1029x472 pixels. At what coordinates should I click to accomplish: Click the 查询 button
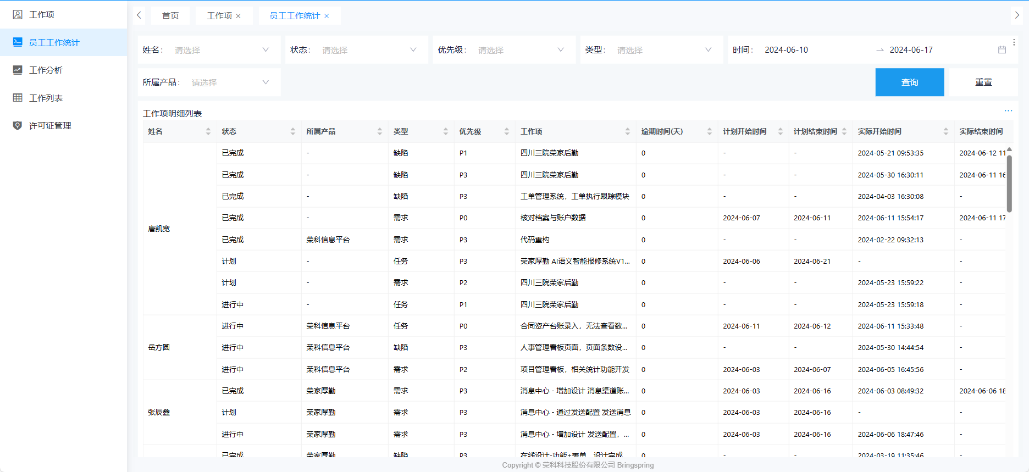(x=909, y=82)
